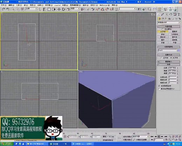Screen dimensions: 182x146
Task: Expand the 键盘输入 rollout header
Action: 169,61
